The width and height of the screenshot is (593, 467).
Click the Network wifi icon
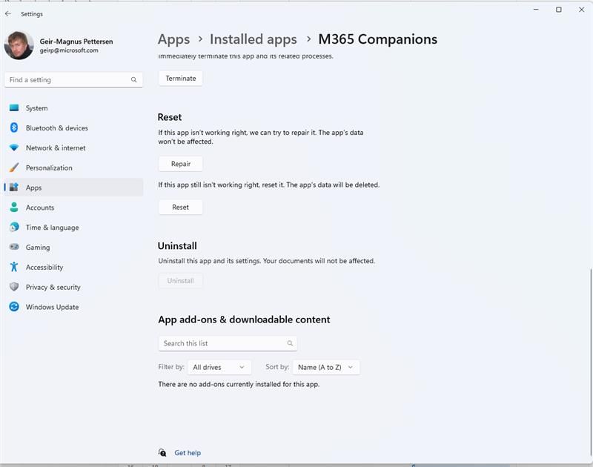(14, 148)
